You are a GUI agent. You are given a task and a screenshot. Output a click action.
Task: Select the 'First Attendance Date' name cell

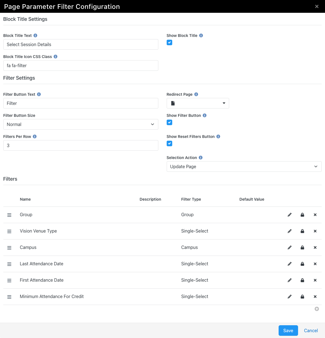(42, 280)
